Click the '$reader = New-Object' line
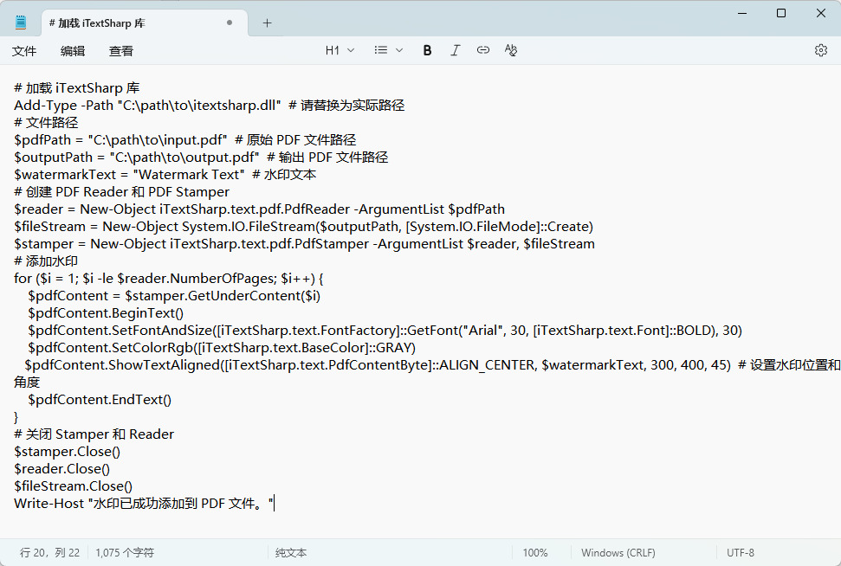841x566 pixels. coord(260,209)
